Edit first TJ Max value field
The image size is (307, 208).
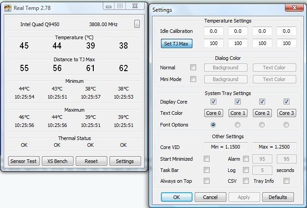213,43
